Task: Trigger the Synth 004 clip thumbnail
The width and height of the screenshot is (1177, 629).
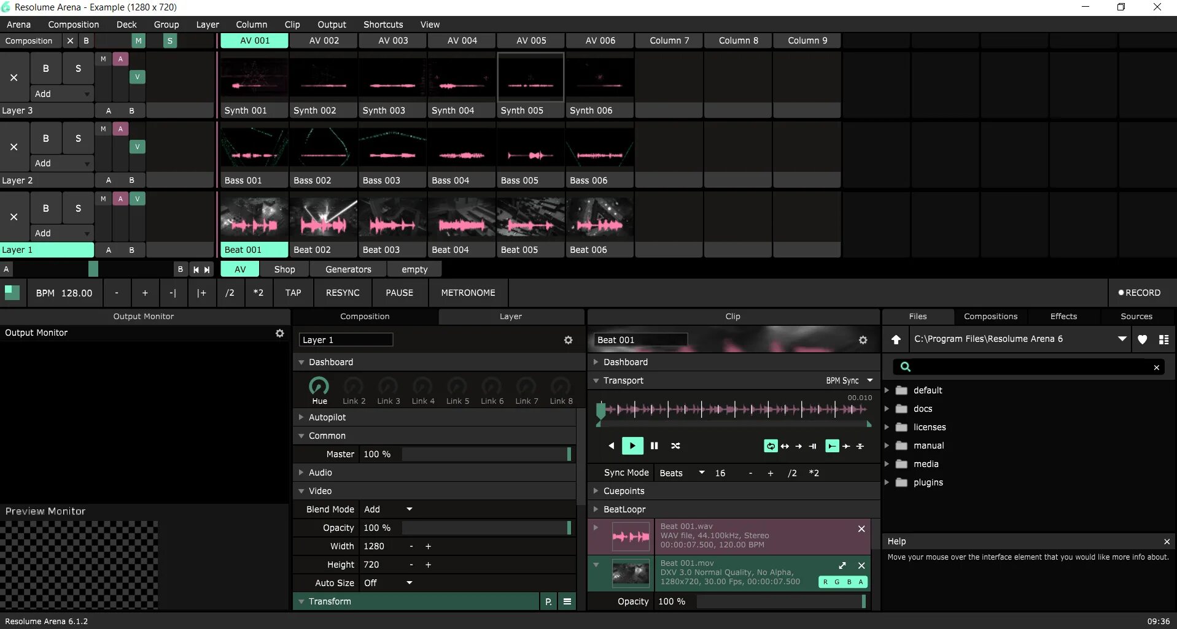Action: [462, 77]
